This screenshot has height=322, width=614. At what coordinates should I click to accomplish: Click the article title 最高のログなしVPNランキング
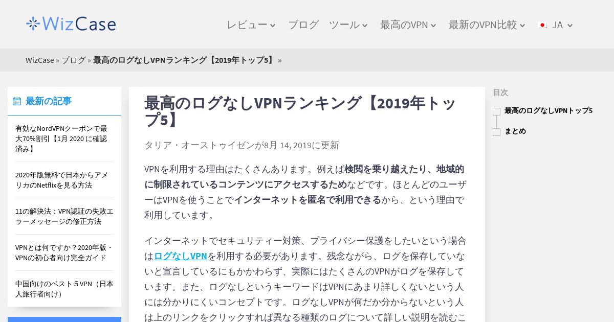pyautogui.click(x=300, y=111)
